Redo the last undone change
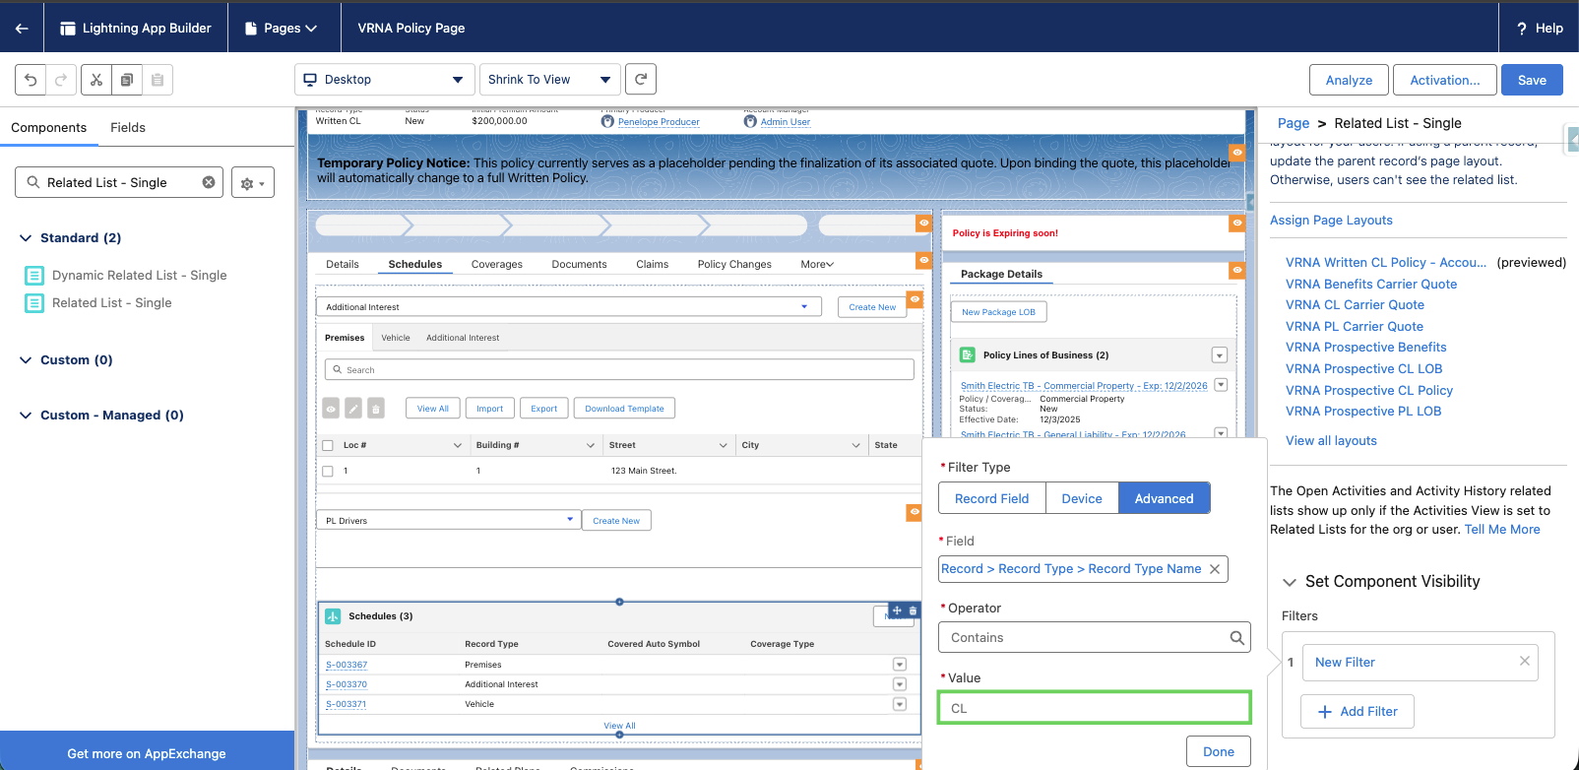Image resolution: width=1579 pixels, height=770 pixels. coord(61,80)
